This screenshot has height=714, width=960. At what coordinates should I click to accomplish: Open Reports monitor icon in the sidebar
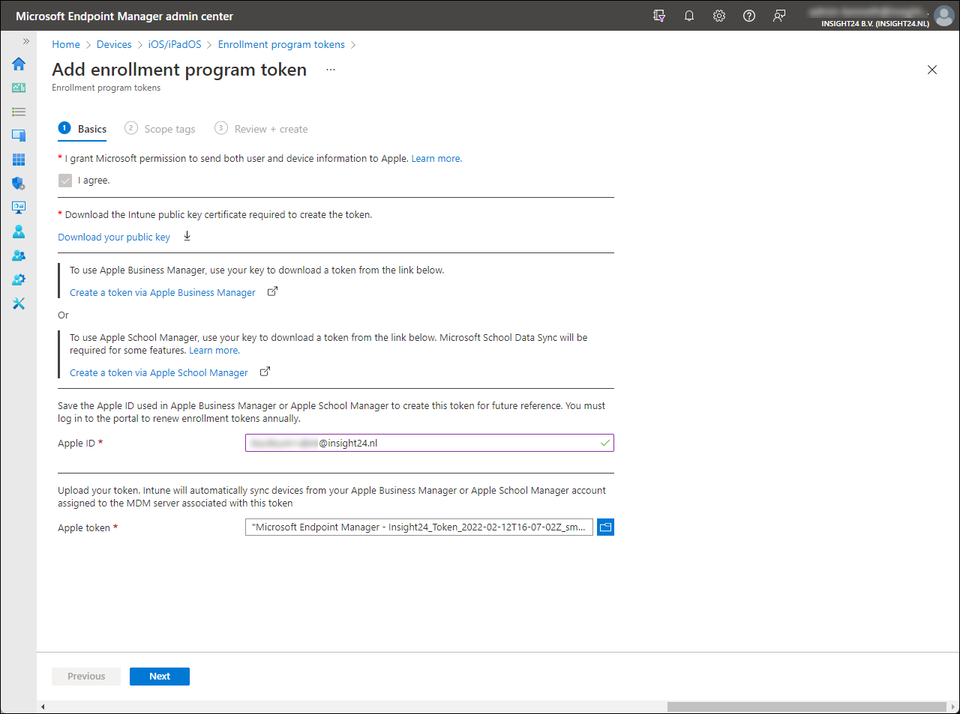[19, 208]
